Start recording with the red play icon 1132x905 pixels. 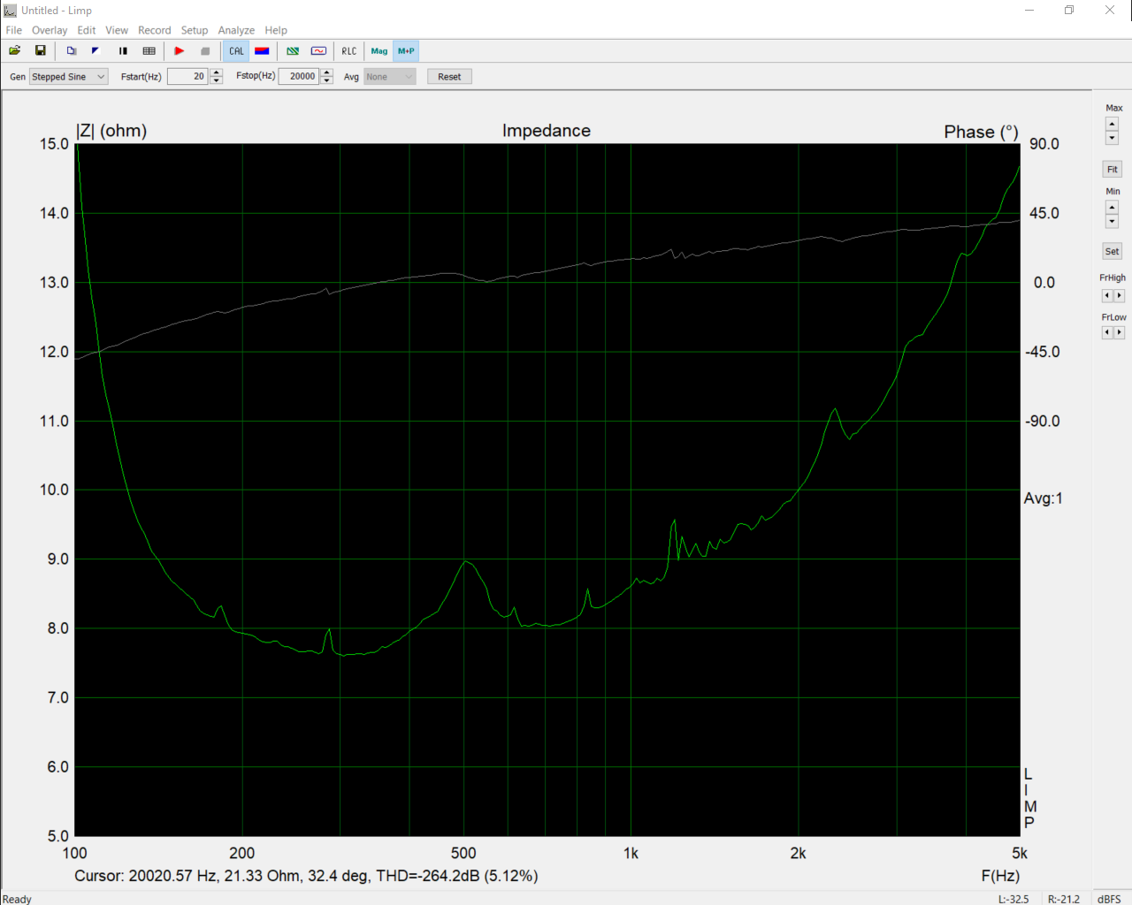pyautogui.click(x=179, y=51)
